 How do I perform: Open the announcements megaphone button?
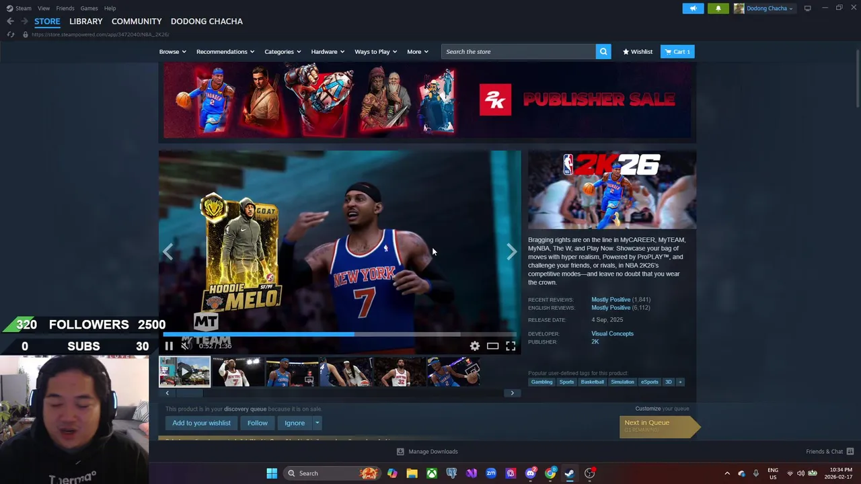pyautogui.click(x=693, y=8)
